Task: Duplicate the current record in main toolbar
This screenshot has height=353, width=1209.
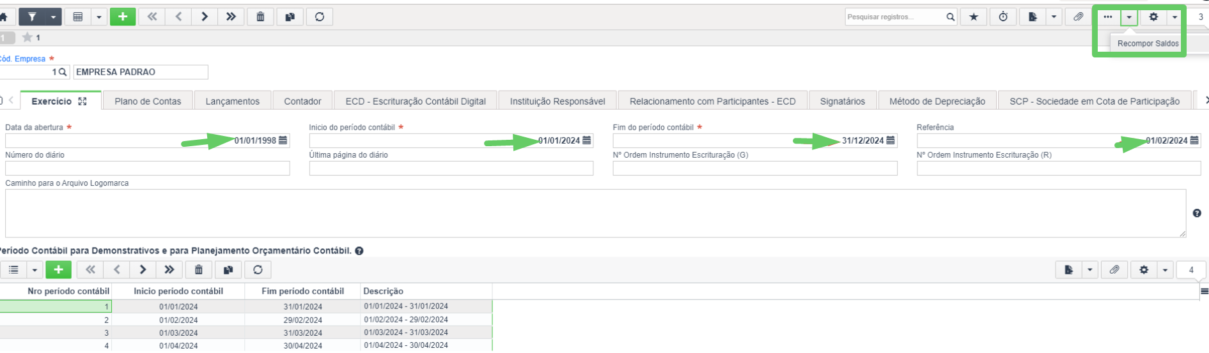Action: [x=290, y=17]
